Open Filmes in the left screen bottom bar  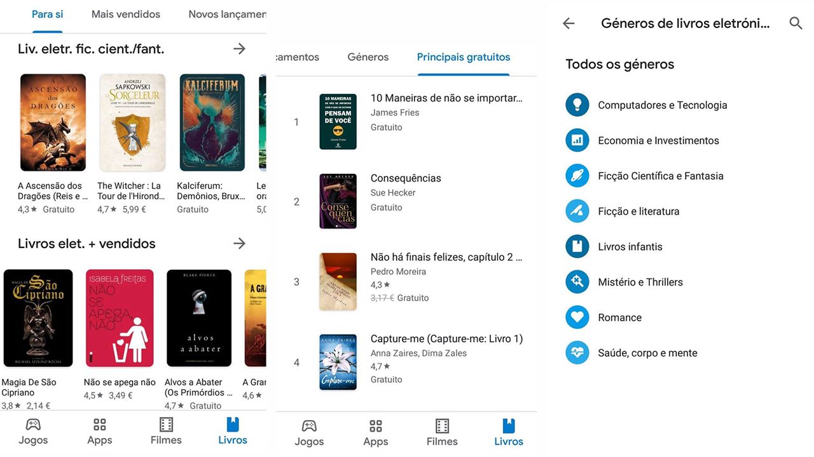point(166,432)
